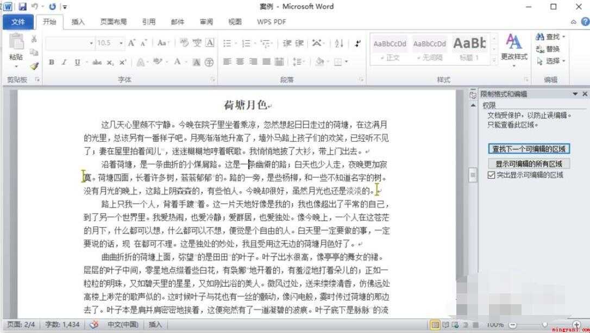Screen dimensions: 590x333
Task: Toggle bold formatting
Action: (52, 62)
